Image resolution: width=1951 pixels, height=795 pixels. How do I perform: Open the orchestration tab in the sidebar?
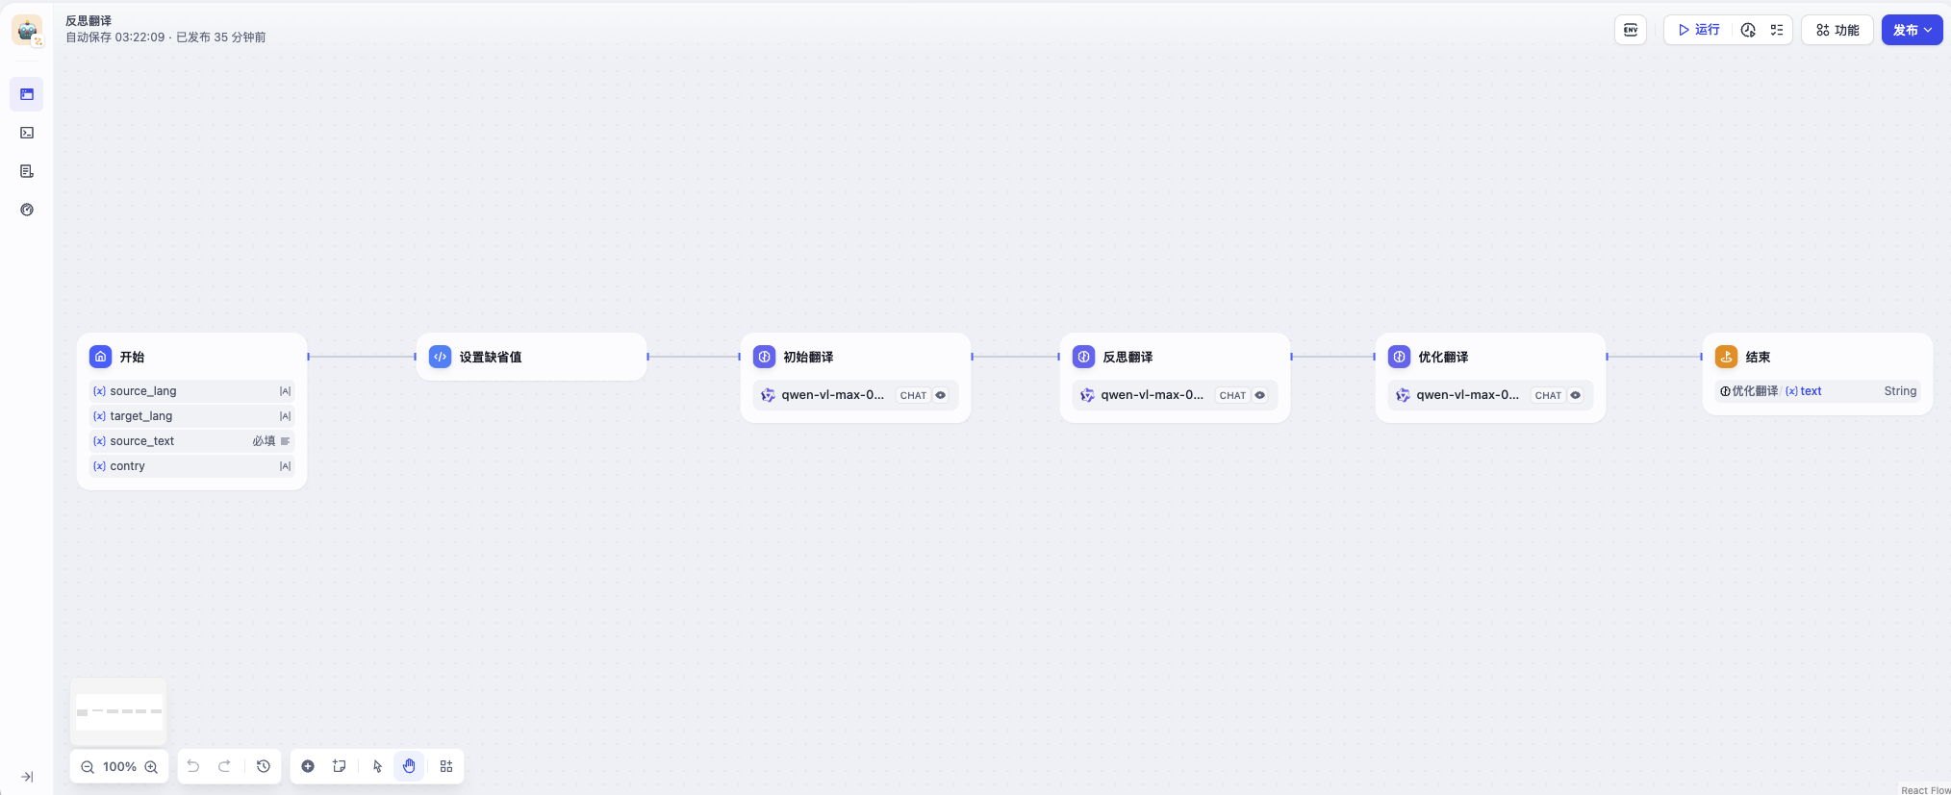point(27,94)
